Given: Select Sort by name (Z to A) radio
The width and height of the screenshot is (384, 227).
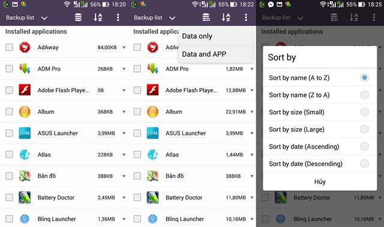Looking at the screenshot, I should (364, 95).
